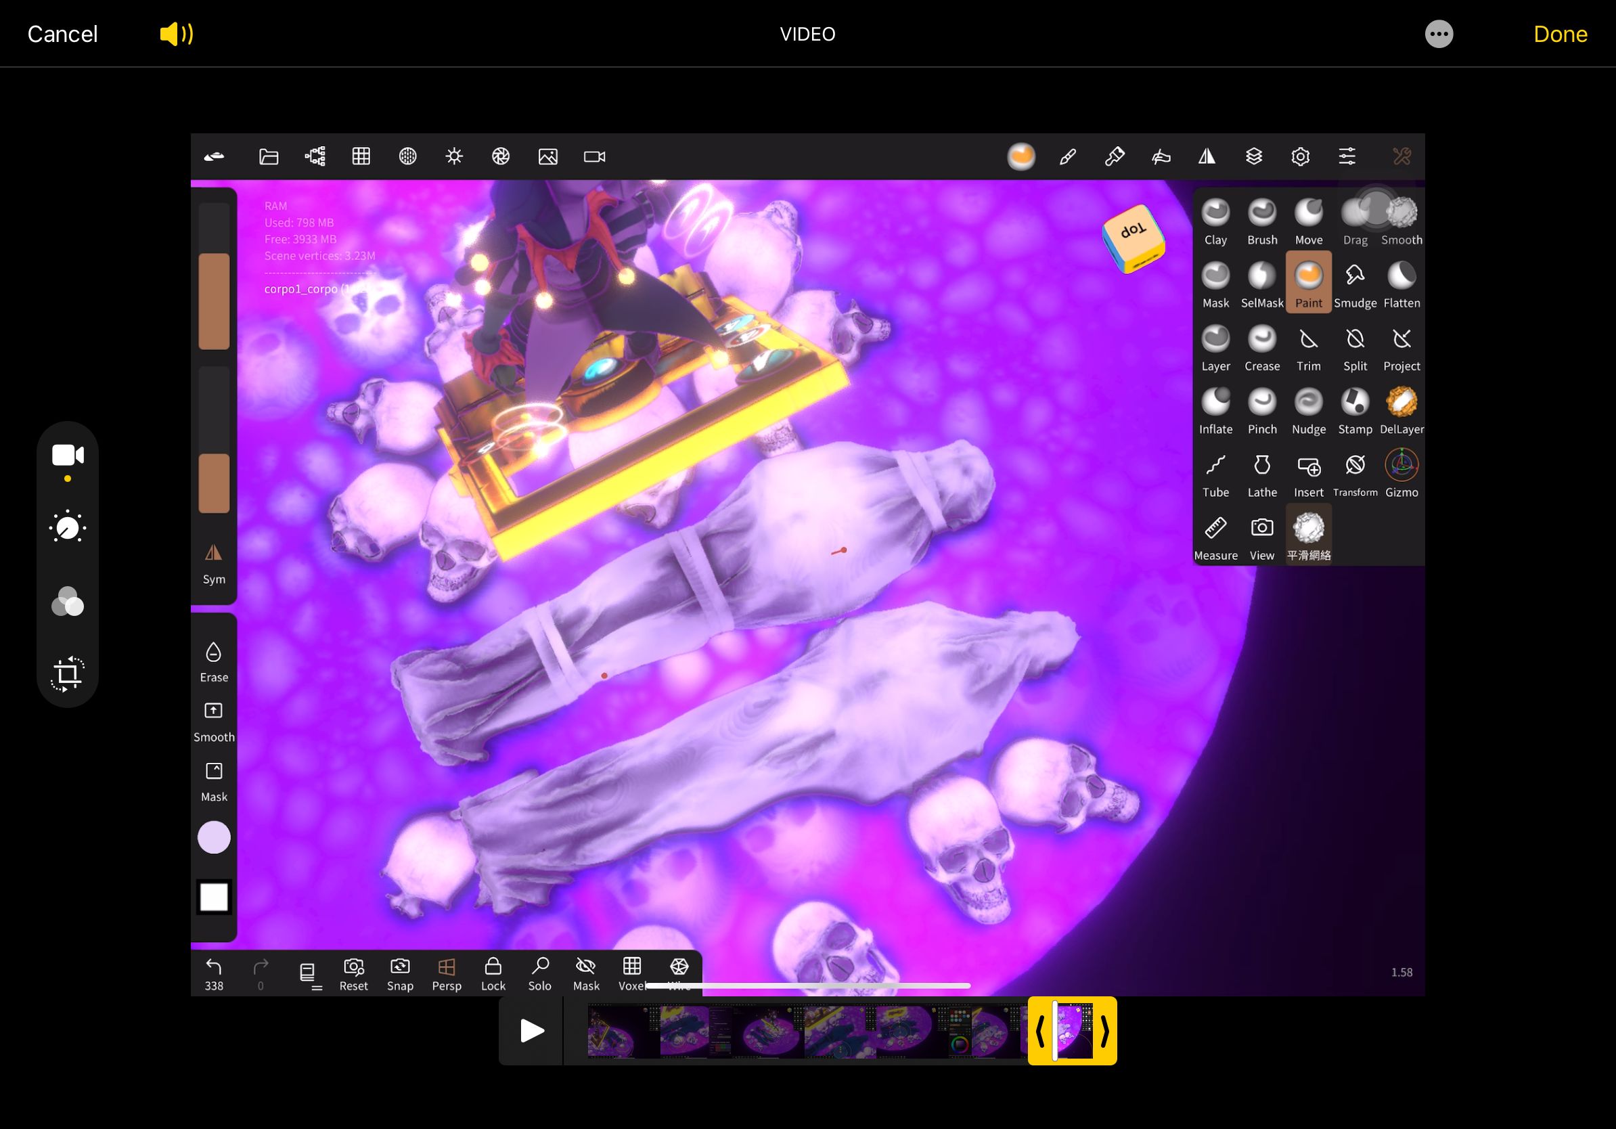Select the Inflate tool

1215,411
